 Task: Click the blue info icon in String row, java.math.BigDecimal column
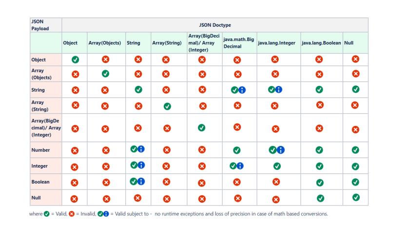(242, 90)
